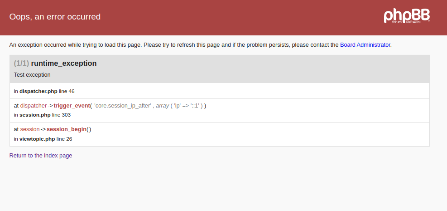Click the trigger_event method name
Screen dimensions: 447x211
72,106
